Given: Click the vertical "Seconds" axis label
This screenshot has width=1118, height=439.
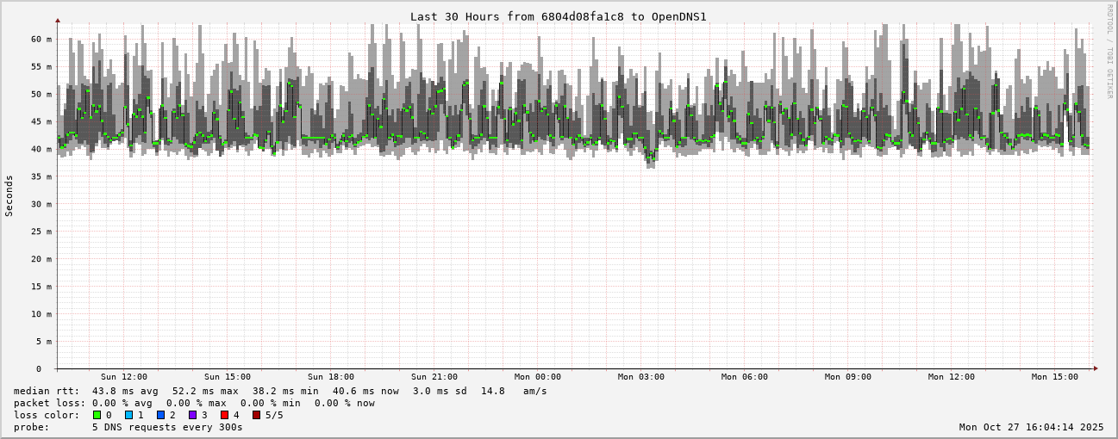Looking at the screenshot, I should [x=9, y=195].
